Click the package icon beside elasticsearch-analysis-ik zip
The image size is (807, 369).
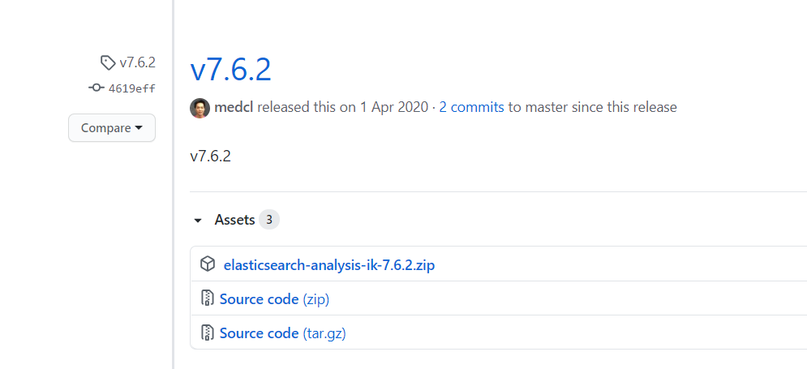(x=208, y=264)
